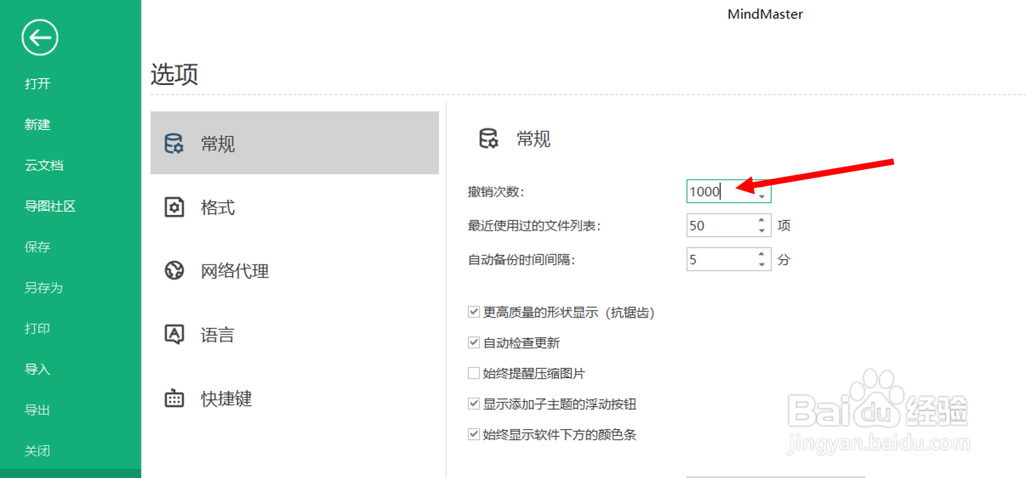Viewport: 1026px width, 478px height.
Task: Choose 另存为 in the file menu
Action: 44,288
